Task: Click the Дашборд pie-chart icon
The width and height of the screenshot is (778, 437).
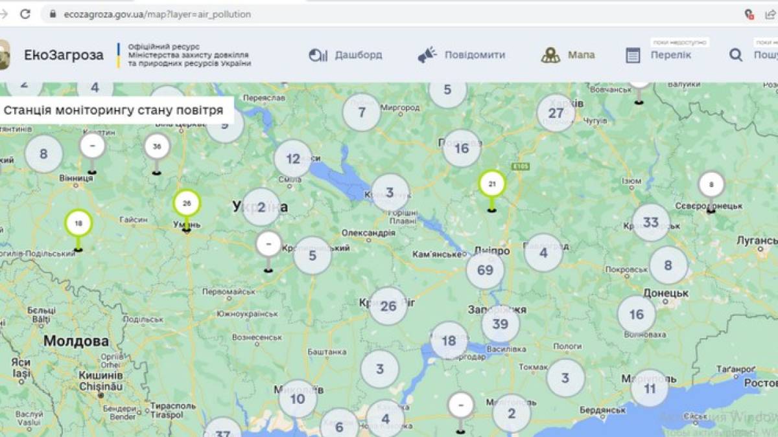Action: [318, 56]
